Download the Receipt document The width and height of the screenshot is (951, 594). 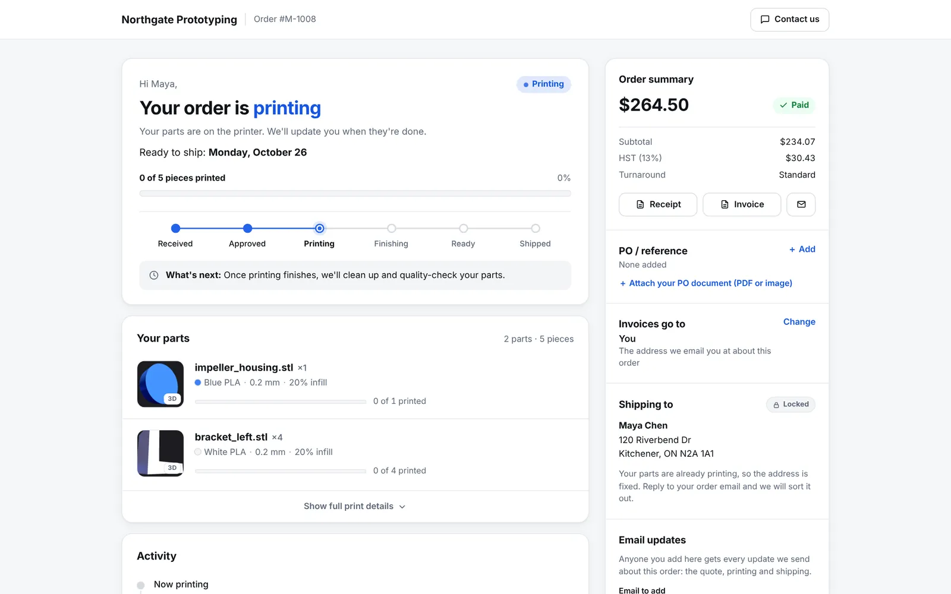pyautogui.click(x=658, y=204)
